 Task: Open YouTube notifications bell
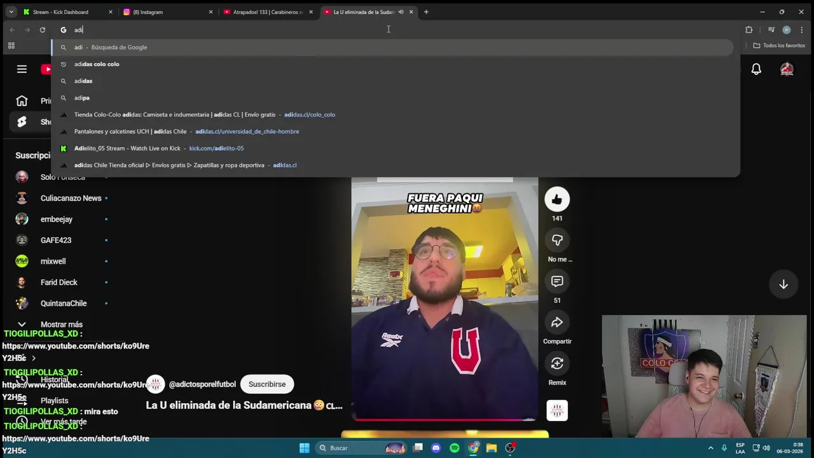pos(756,69)
